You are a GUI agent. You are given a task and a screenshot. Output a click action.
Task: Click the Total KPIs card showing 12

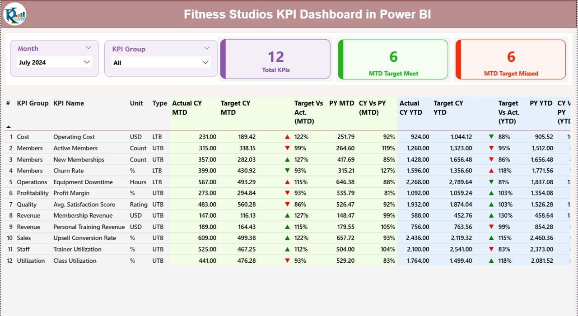coord(275,59)
